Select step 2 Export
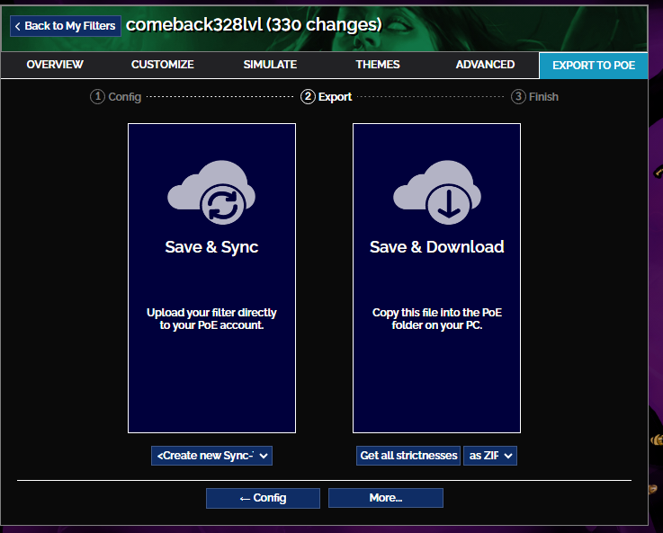This screenshot has height=533, width=663. [326, 97]
